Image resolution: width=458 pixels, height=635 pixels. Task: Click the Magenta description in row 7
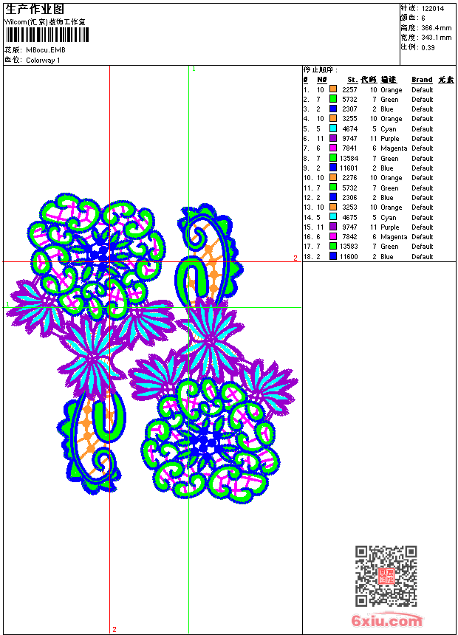[x=394, y=148]
